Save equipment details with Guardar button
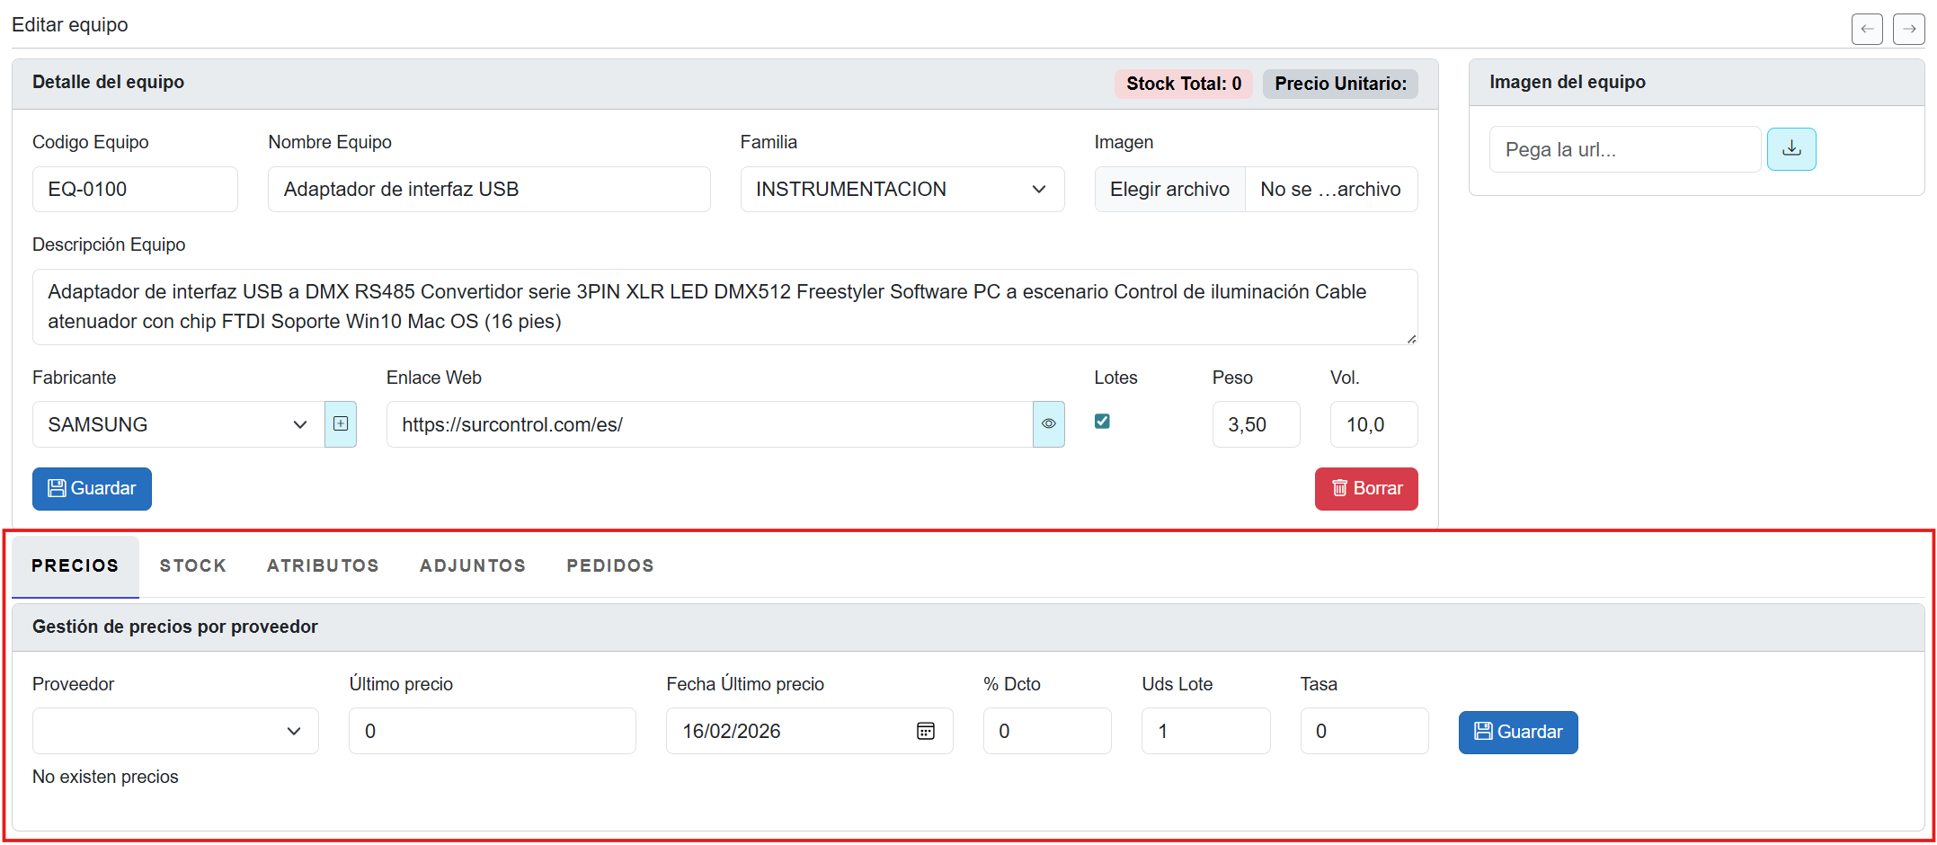The height and width of the screenshot is (845, 1937). (92, 489)
